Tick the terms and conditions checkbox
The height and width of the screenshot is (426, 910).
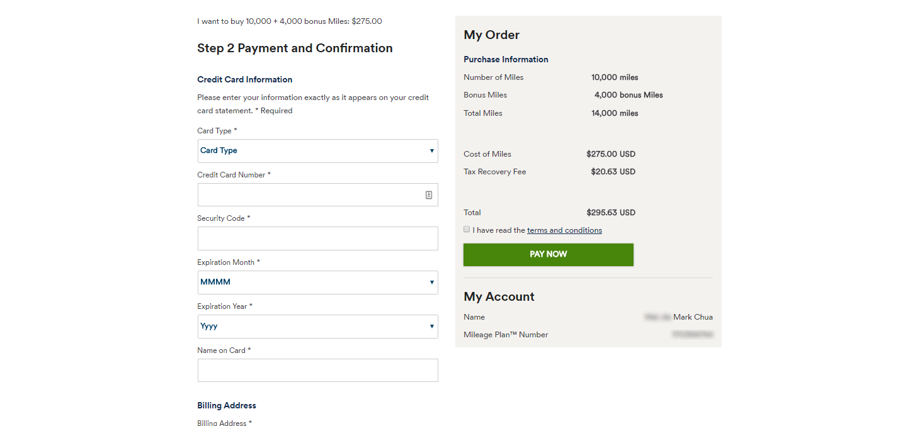coord(467,230)
